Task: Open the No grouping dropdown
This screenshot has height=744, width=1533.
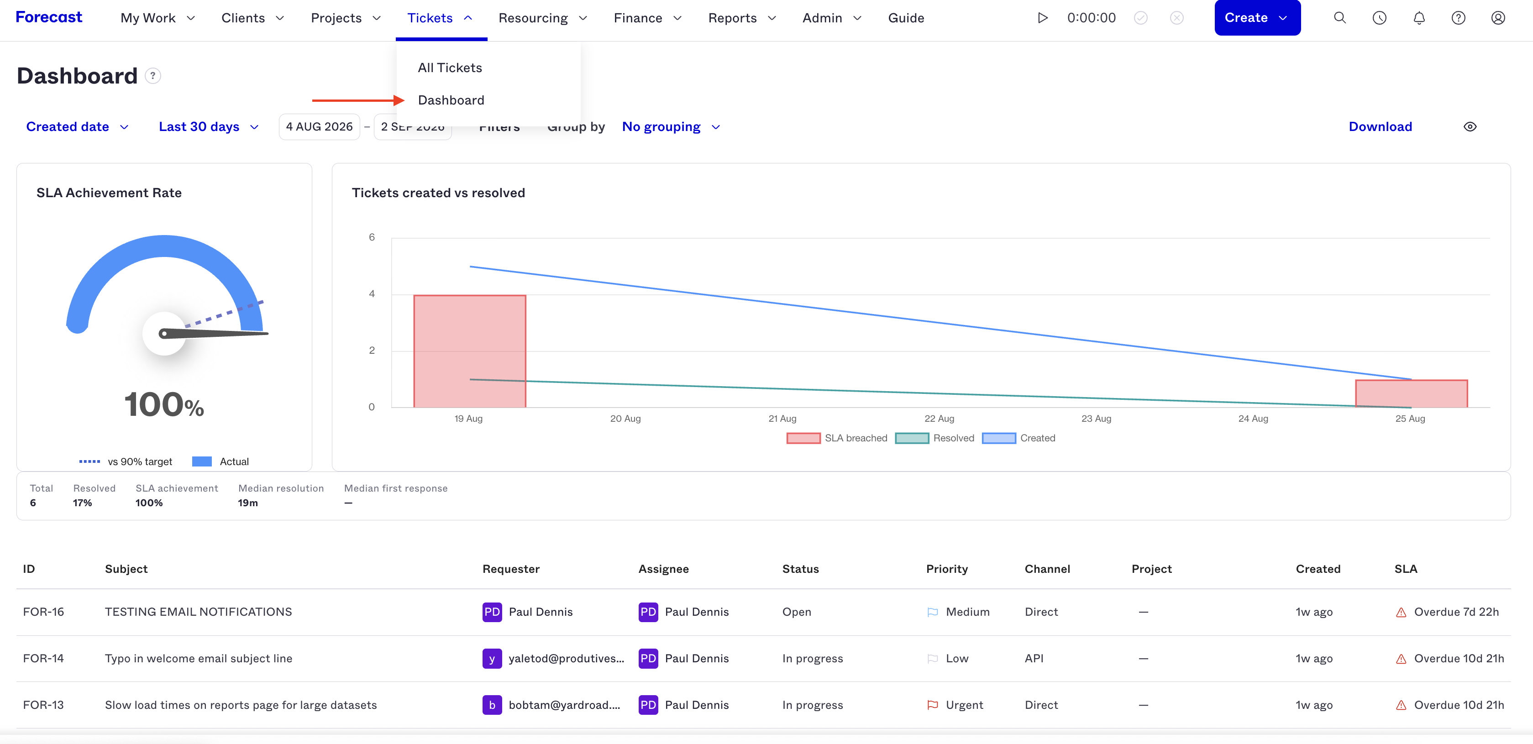Action: (x=671, y=127)
